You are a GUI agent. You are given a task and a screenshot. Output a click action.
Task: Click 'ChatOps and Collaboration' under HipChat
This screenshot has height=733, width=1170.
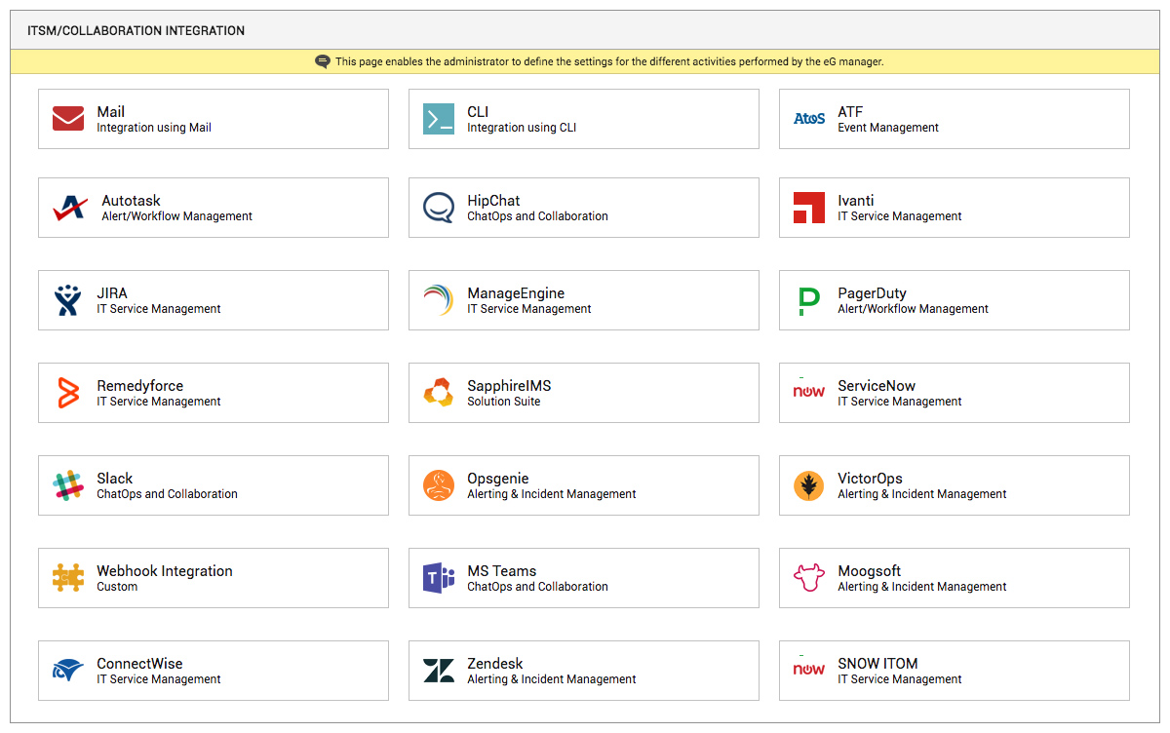tap(537, 216)
